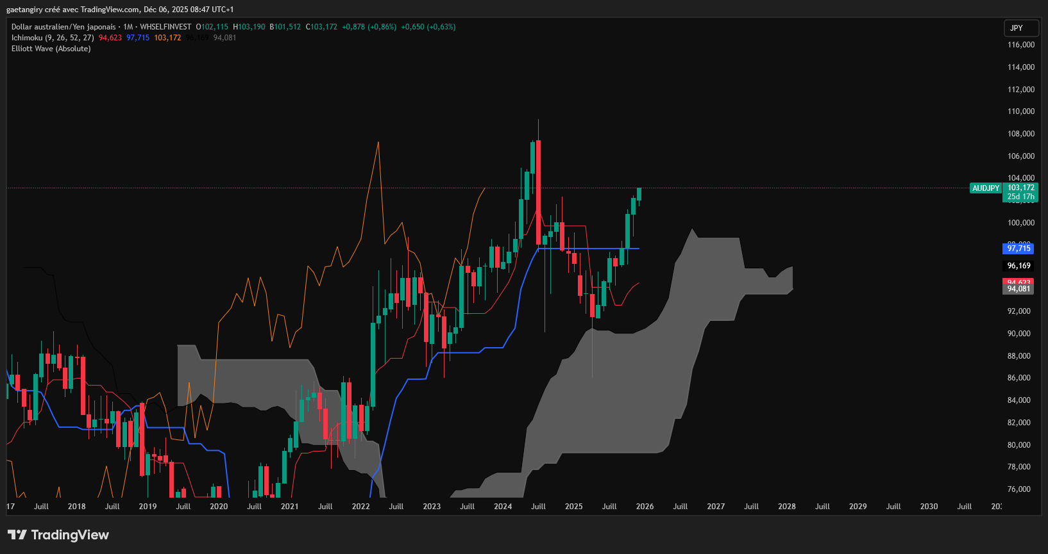
Task: Select the Elliott Wave (Absolute) indicator legend
Action: click(x=51, y=49)
